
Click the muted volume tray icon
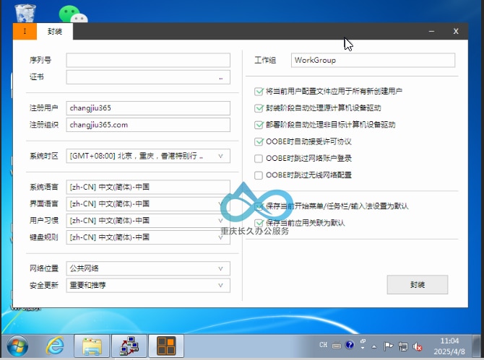pos(418,347)
